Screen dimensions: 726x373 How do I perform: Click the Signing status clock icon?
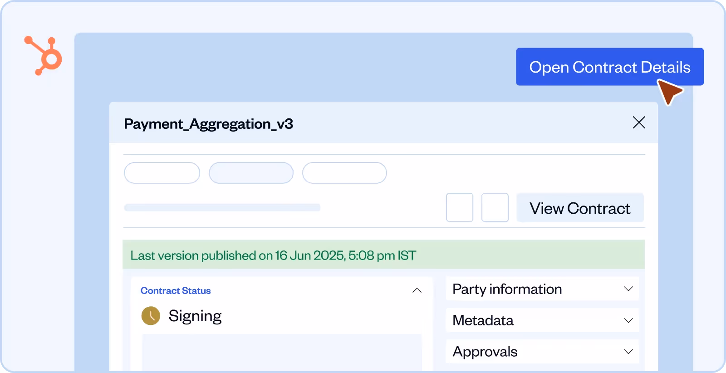tap(151, 316)
